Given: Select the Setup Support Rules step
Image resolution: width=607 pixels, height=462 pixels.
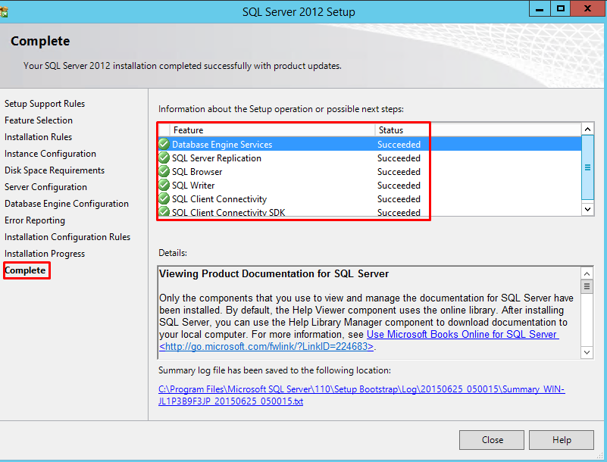Looking at the screenshot, I should [x=45, y=104].
